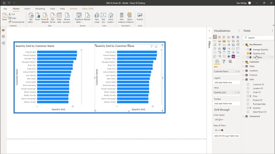Select funnel chart visualization
Image resolution: width=275 pixels, height=154 pixels.
point(219,45)
